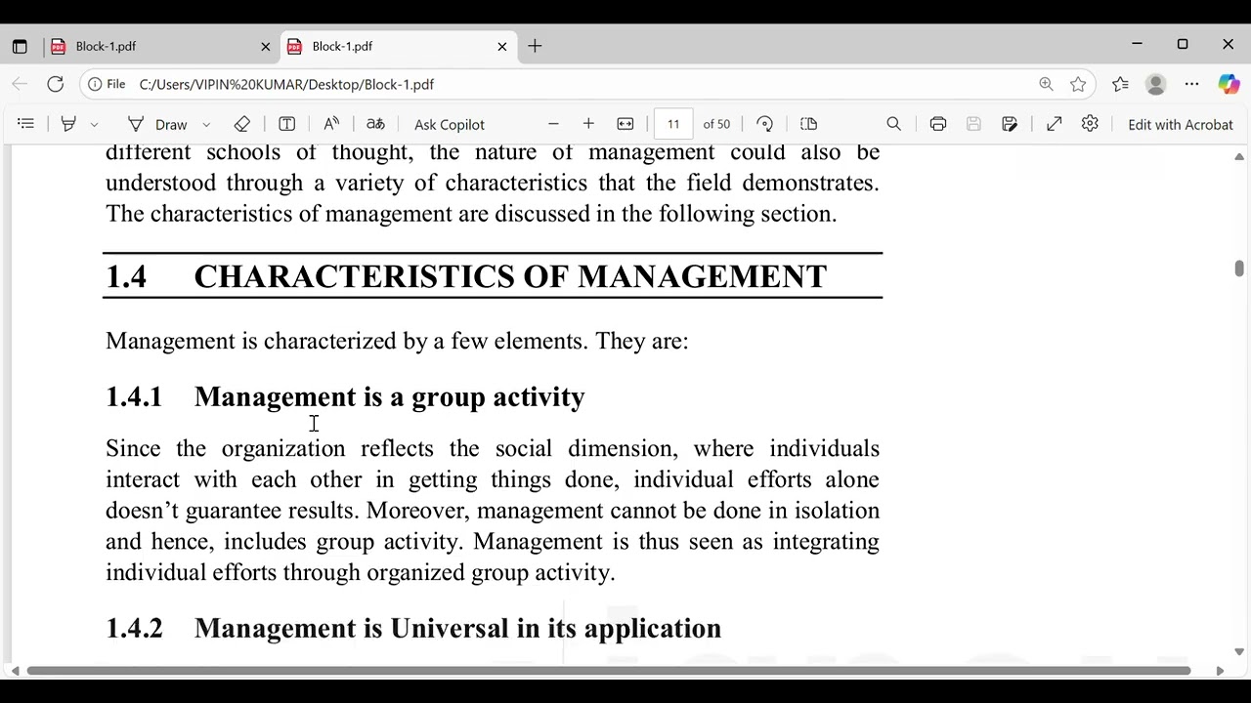The image size is (1251, 703).
Task: Search within the PDF
Action: click(x=893, y=124)
